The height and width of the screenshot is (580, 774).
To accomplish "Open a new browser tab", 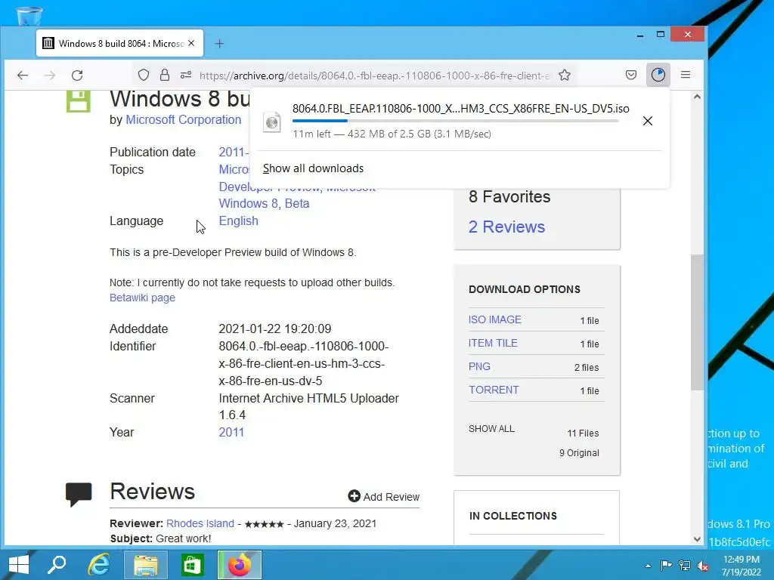I will (x=220, y=44).
